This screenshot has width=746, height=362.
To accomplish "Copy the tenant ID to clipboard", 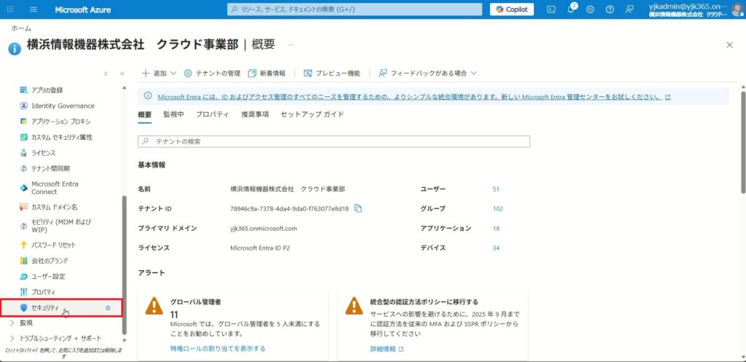I will tap(358, 208).
